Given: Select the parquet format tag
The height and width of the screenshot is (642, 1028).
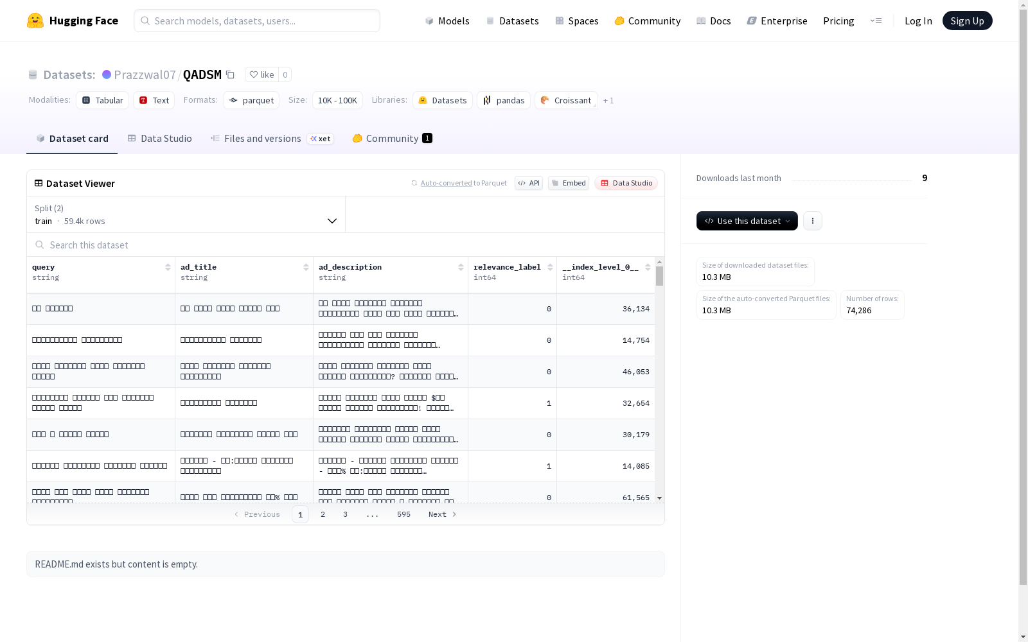Looking at the screenshot, I should [x=251, y=100].
